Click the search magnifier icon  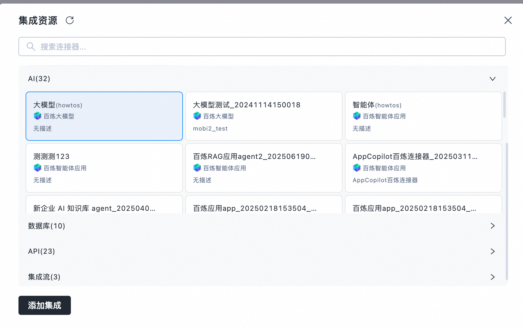pyautogui.click(x=31, y=47)
